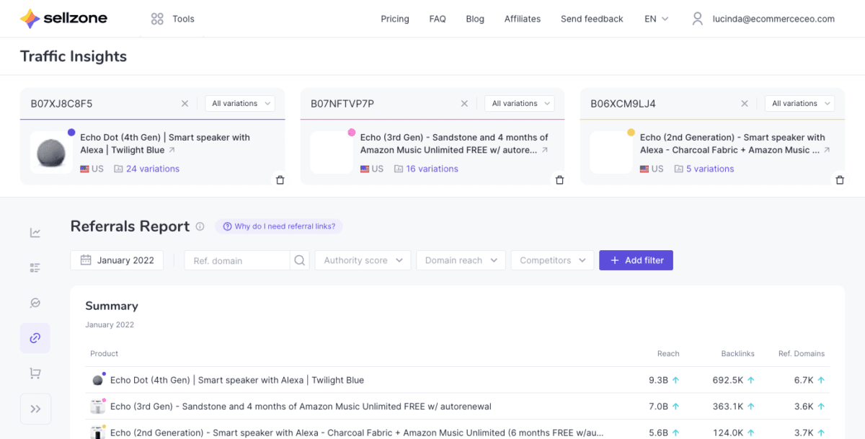Select the Echo (3rd Gen) Sandstone summary row
865x439 pixels.
click(x=458, y=407)
